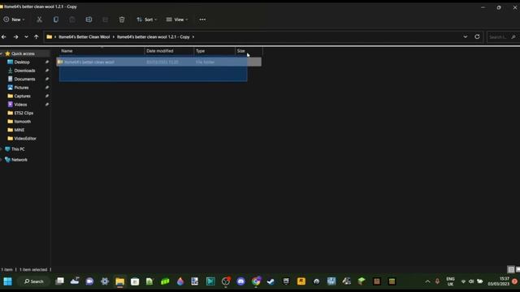
Task: Sort by Date modified column header
Action: [169, 51]
